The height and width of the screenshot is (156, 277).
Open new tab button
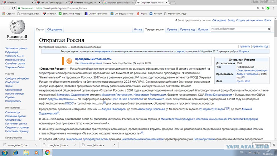[173, 2]
